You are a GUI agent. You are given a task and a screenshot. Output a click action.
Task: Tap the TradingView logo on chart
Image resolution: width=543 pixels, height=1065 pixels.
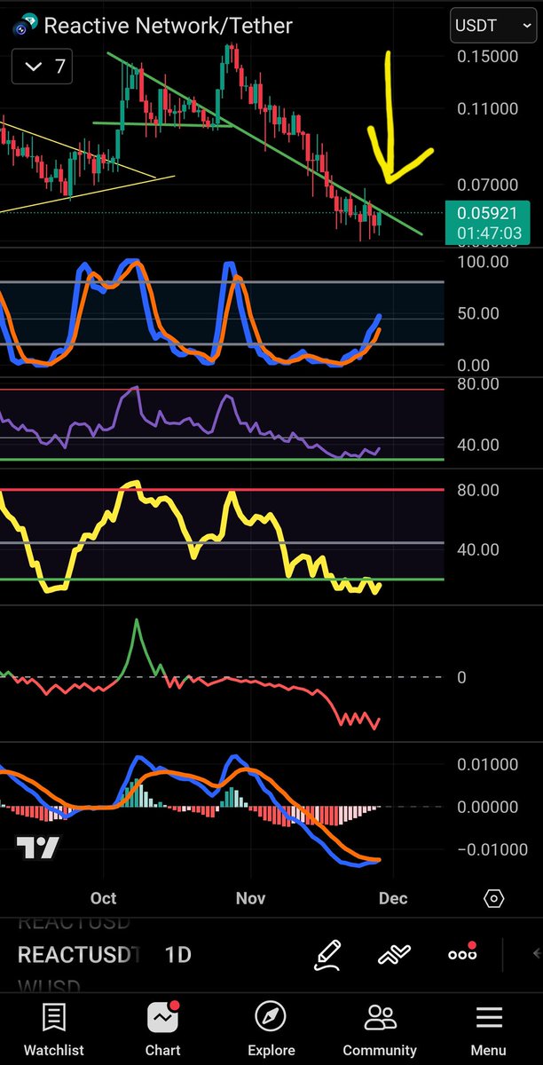click(37, 848)
